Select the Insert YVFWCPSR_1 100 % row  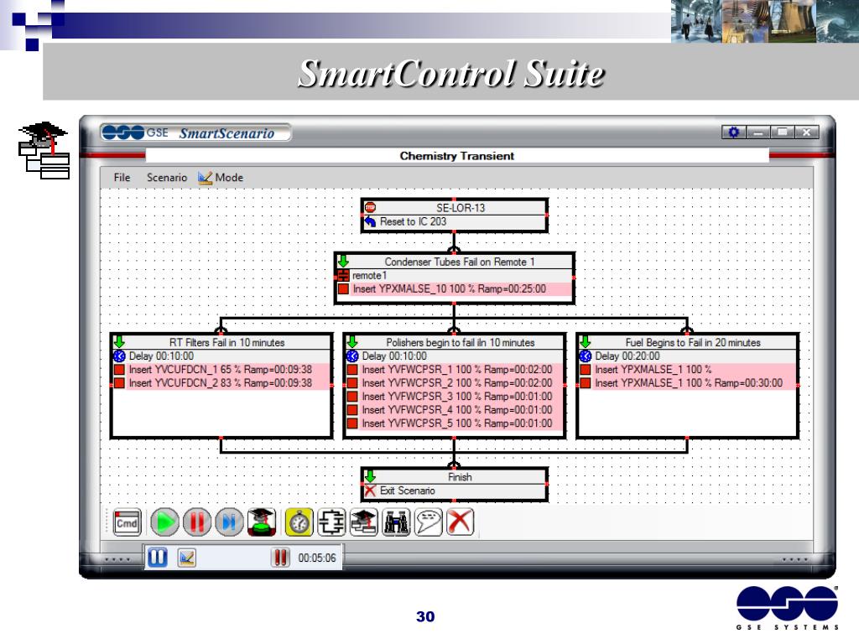click(x=454, y=370)
